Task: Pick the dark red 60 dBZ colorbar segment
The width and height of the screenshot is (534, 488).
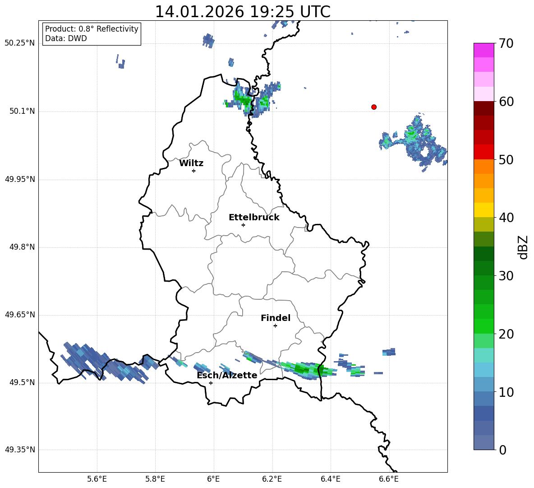Action: click(484, 108)
